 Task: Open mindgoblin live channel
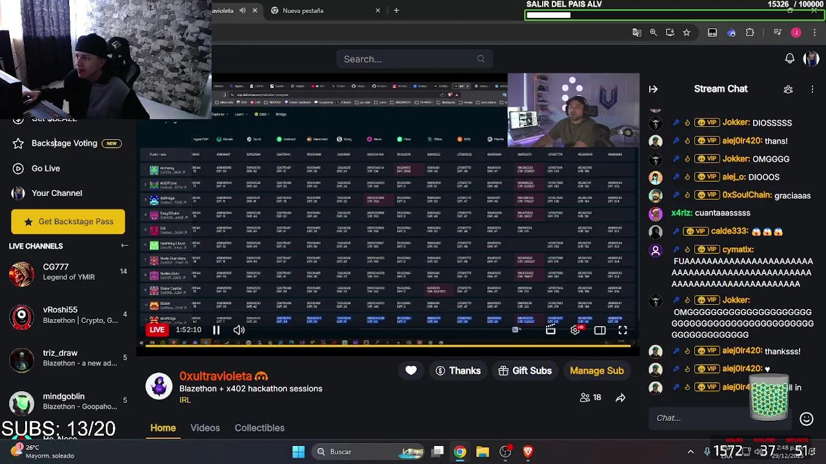click(x=68, y=401)
